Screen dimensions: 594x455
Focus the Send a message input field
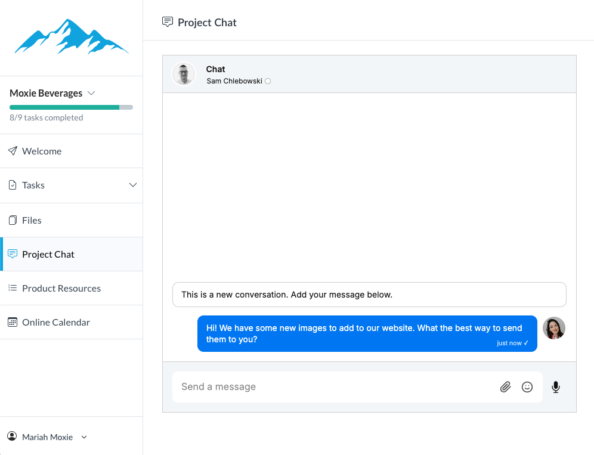pos(357,387)
